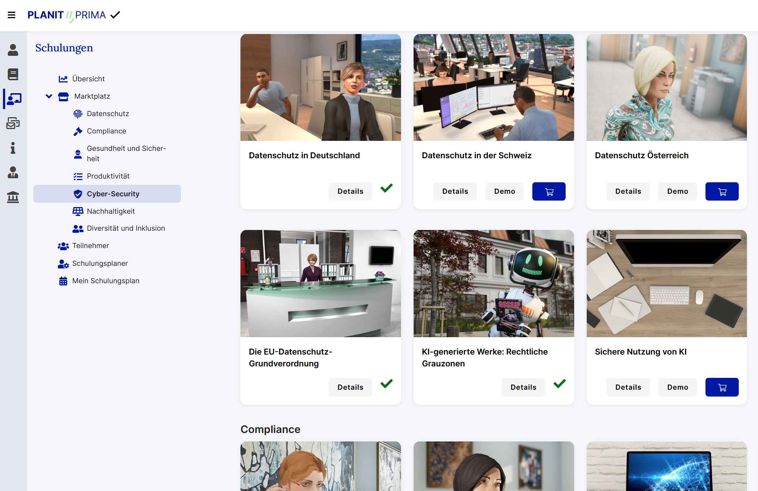Click the Nachhaltigkeit solar panel icon
The height and width of the screenshot is (491, 758).
click(x=78, y=211)
